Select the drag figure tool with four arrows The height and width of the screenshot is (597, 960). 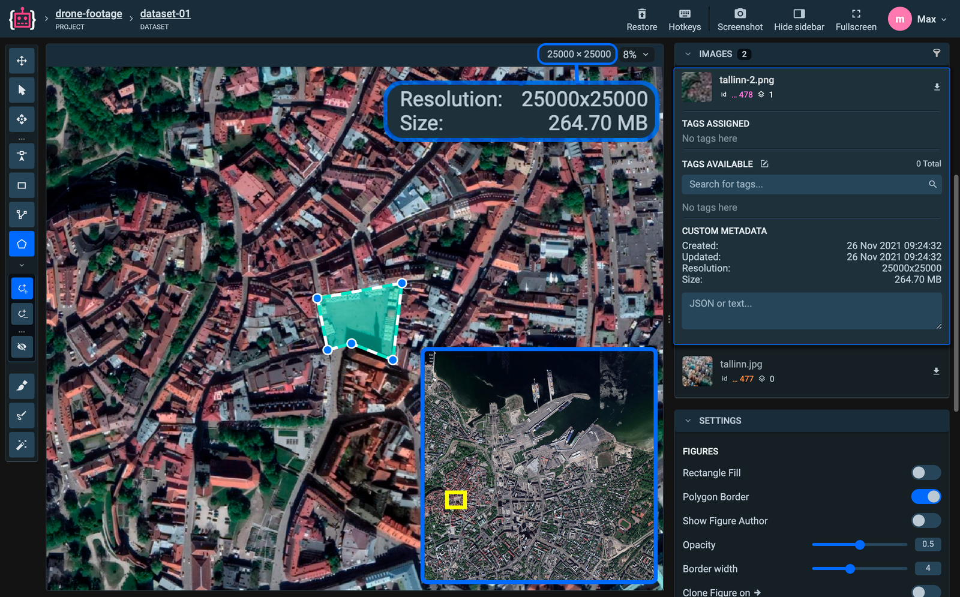[22, 119]
